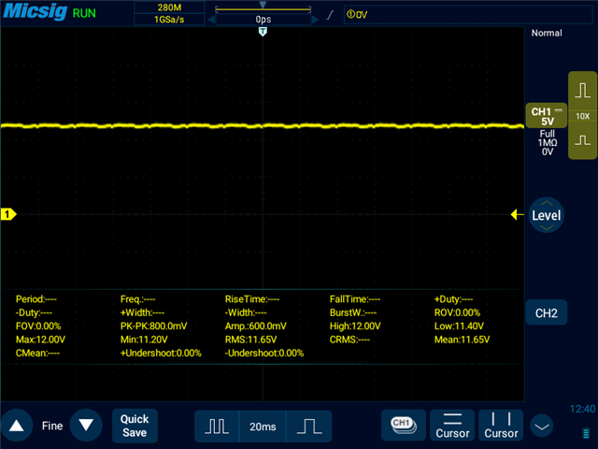
Task: Click the yellow CH1 waveform trace
Action: (263, 125)
